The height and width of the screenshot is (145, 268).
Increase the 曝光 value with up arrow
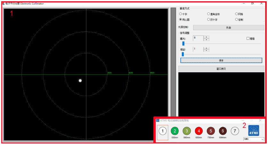pos(207,37)
